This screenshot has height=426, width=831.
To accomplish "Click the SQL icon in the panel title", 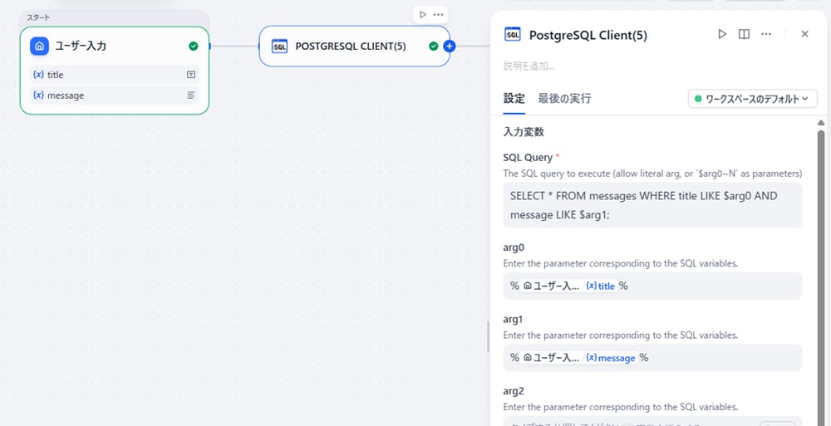I will (x=513, y=34).
